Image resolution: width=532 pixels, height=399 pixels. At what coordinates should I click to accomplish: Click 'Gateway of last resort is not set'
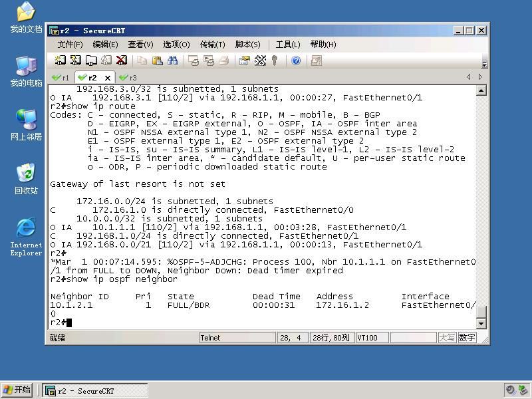tap(138, 184)
